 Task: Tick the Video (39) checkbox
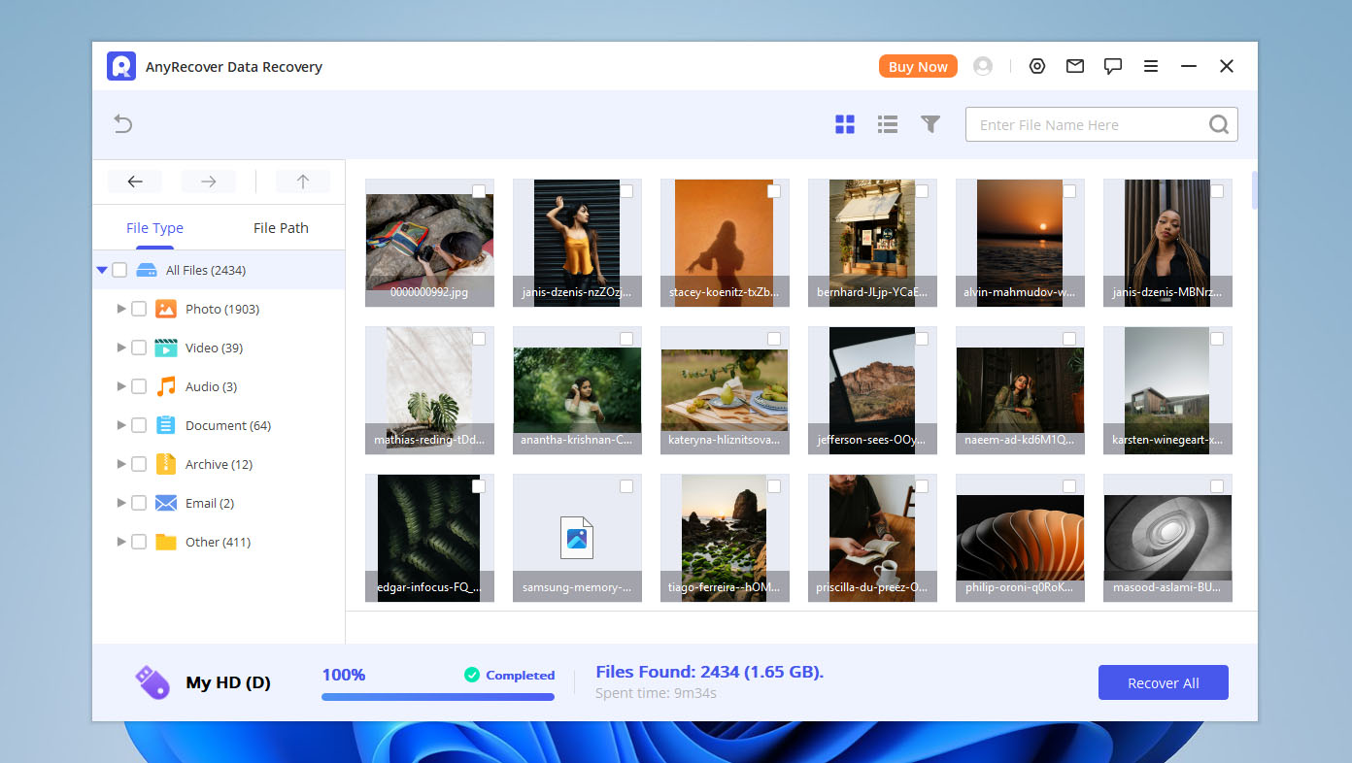(x=139, y=348)
